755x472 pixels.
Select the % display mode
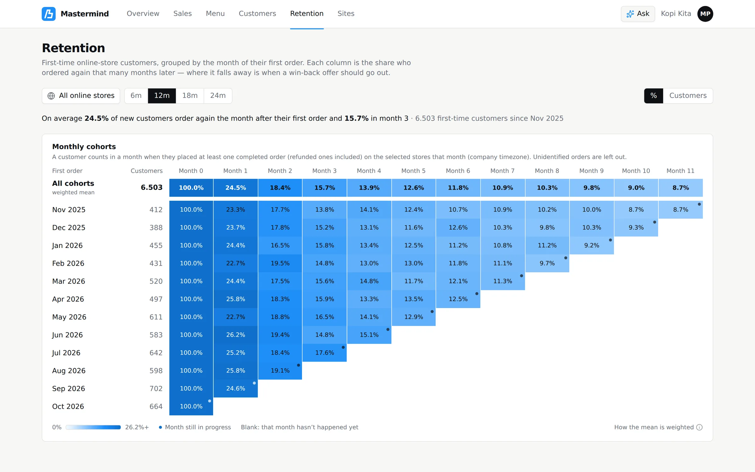point(653,96)
